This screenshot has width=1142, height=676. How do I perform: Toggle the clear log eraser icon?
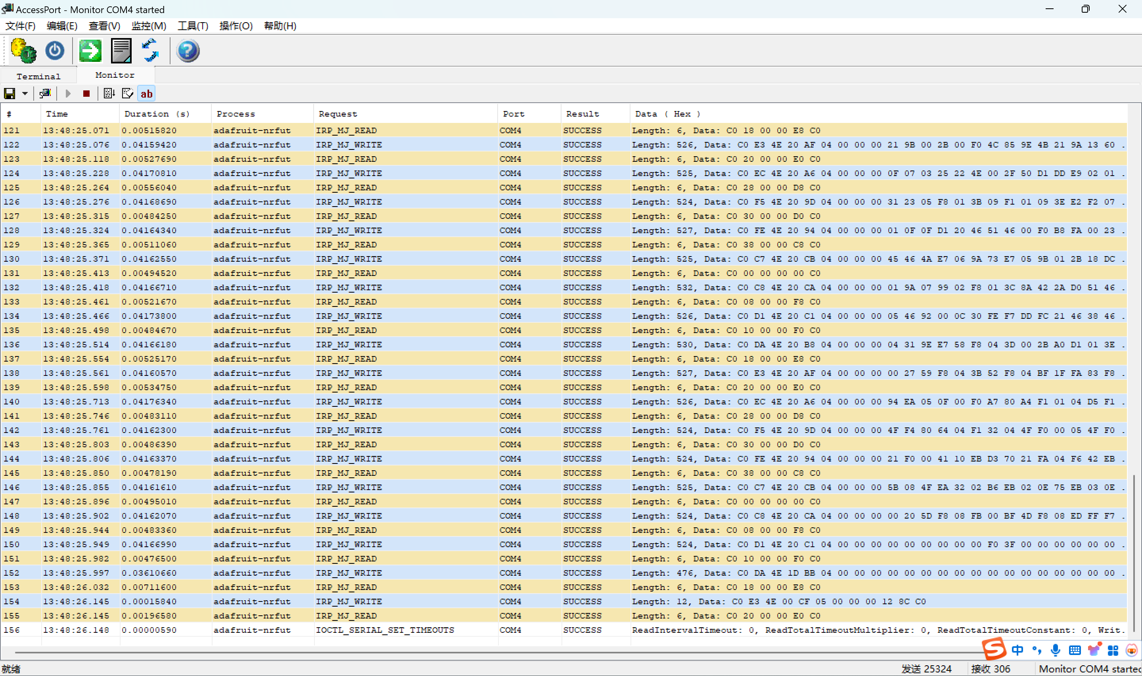[x=128, y=94]
